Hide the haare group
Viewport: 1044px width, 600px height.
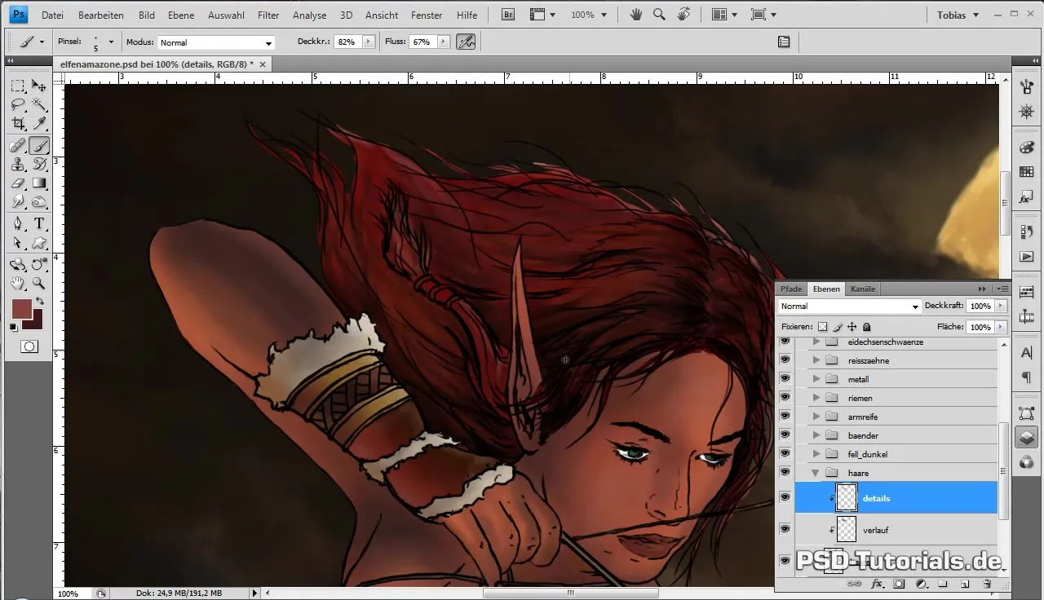785,473
